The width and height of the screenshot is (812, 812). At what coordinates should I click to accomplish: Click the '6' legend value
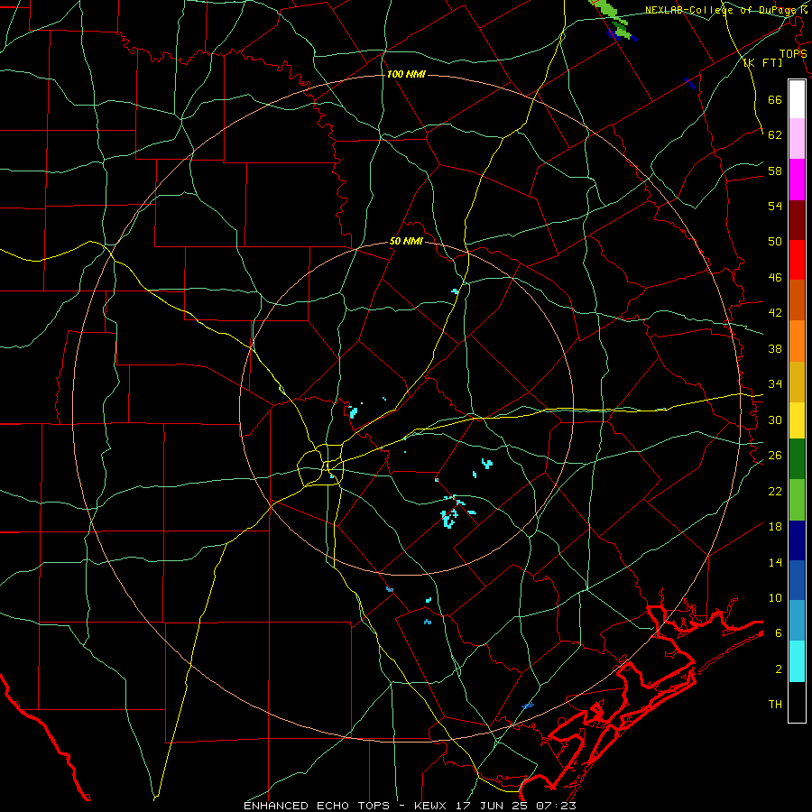[779, 633]
